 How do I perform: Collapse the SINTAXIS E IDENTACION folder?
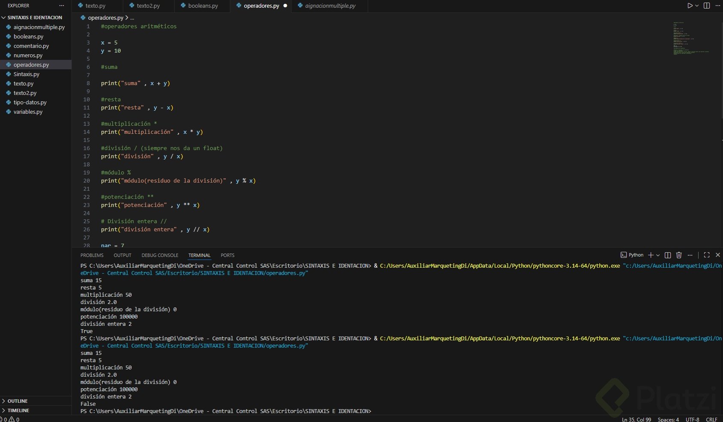[34, 18]
